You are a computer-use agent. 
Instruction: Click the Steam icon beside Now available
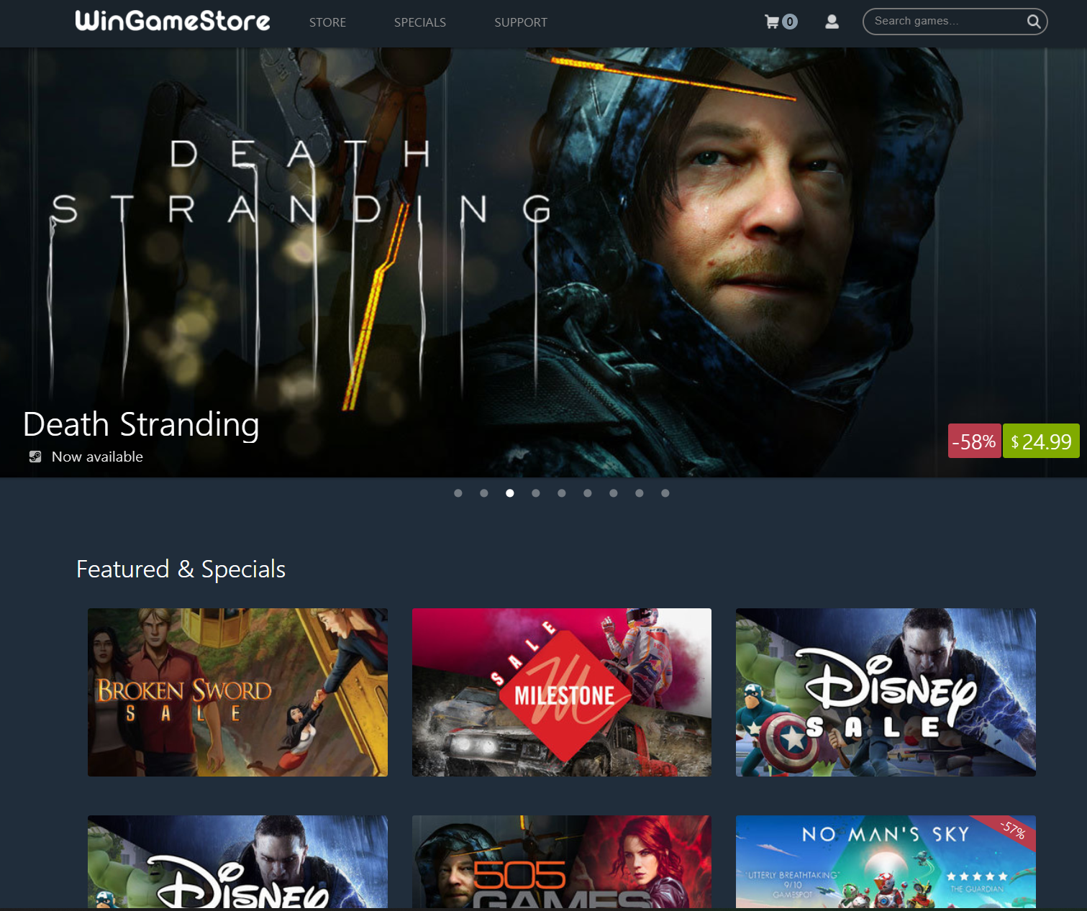[x=35, y=457]
